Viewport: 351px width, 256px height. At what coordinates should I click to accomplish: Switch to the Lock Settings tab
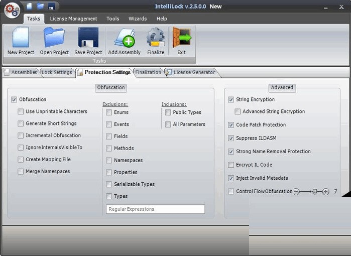[x=57, y=72]
